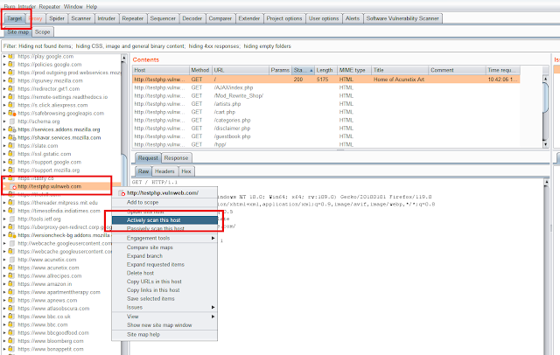Expand https://www.acunetix.com tree node
Image resolution: width=560 pixels, height=355 pixels.
tap(4, 268)
